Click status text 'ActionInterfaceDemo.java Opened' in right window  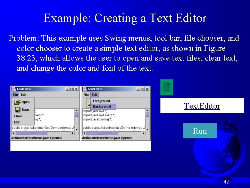pos(107,138)
